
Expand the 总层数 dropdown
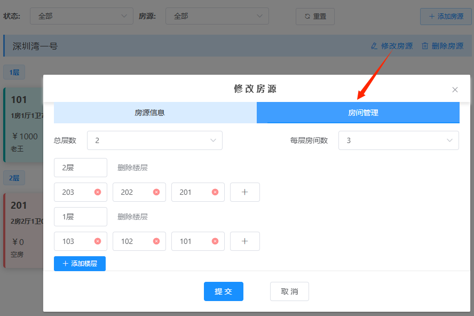[x=154, y=140]
